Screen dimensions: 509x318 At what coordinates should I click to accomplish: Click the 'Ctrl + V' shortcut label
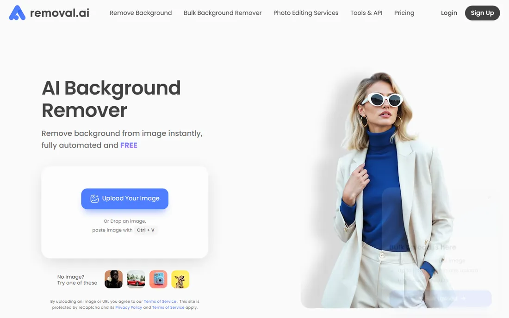pyautogui.click(x=145, y=230)
